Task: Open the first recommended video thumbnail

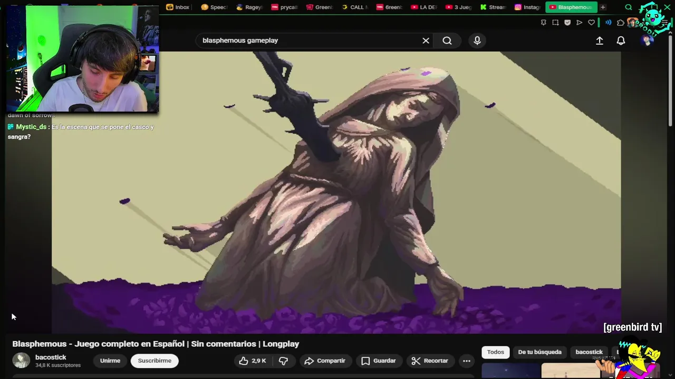Action: pyautogui.click(x=510, y=371)
